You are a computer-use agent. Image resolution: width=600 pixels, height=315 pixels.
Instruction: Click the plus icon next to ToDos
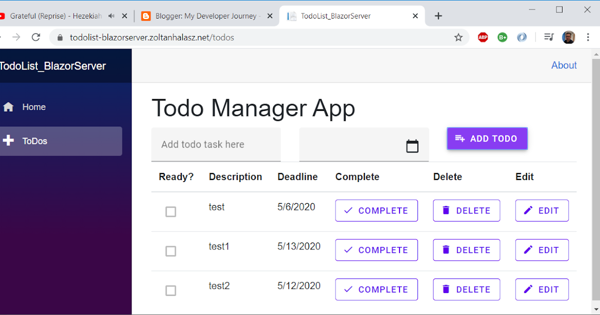8,140
